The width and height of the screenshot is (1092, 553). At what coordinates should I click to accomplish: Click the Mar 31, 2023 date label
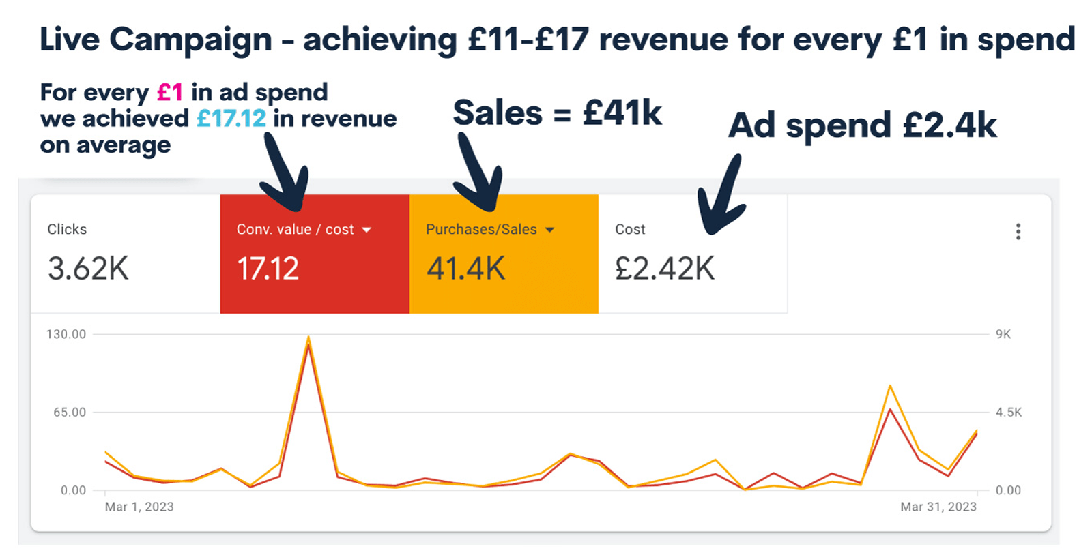point(938,507)
